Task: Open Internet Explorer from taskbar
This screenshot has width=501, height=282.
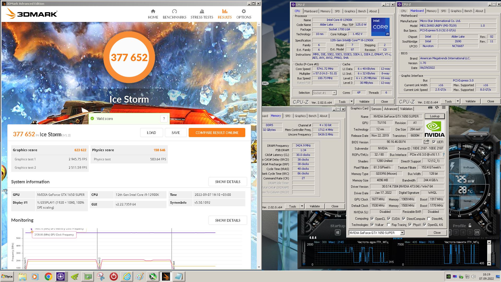Action: coord(127,277)
